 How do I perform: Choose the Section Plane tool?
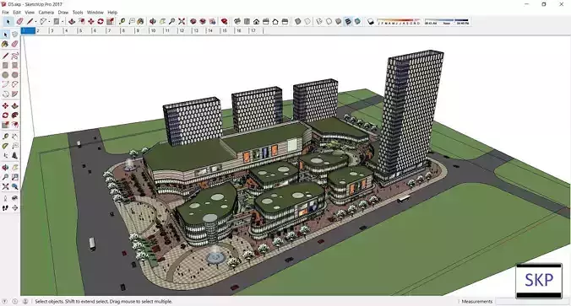pyautogui.click(x=15, y=208)
